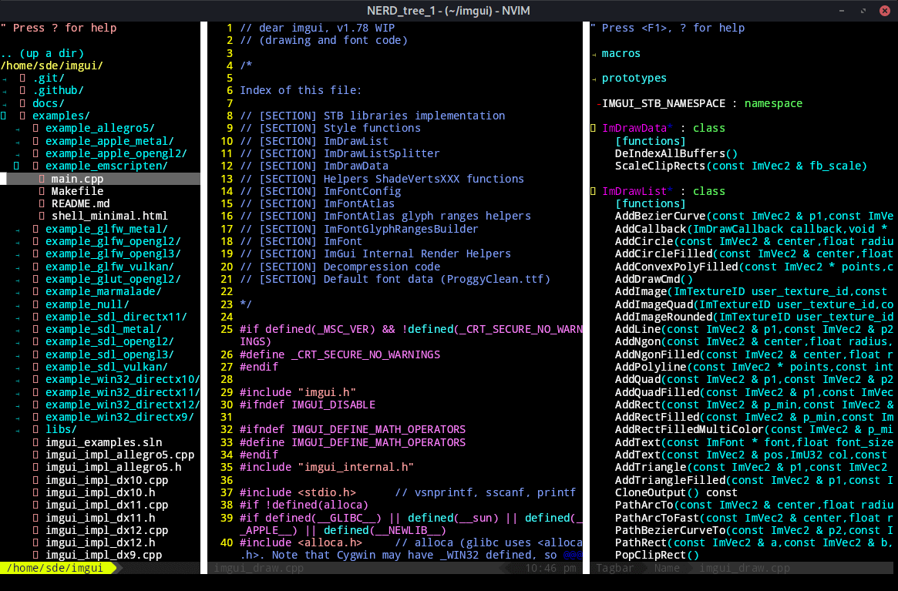
Task: Click the shell_minimal.html file icon
Action: (x=42, y=217)
